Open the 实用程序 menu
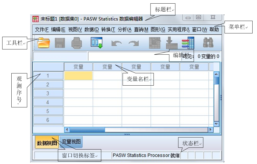This screenshot has height=164, width=257. pos(179,30)
